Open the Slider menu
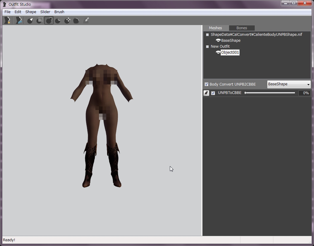Image resolution: width=314 pixels, height=246 pixels. [x=45, y=12]
